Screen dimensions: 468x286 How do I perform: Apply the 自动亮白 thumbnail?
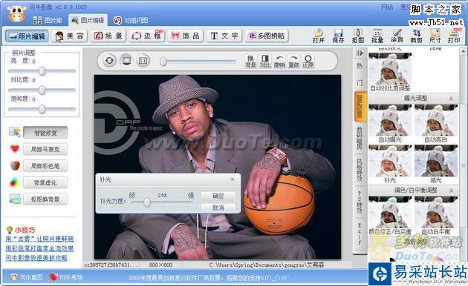coord(436,123)
